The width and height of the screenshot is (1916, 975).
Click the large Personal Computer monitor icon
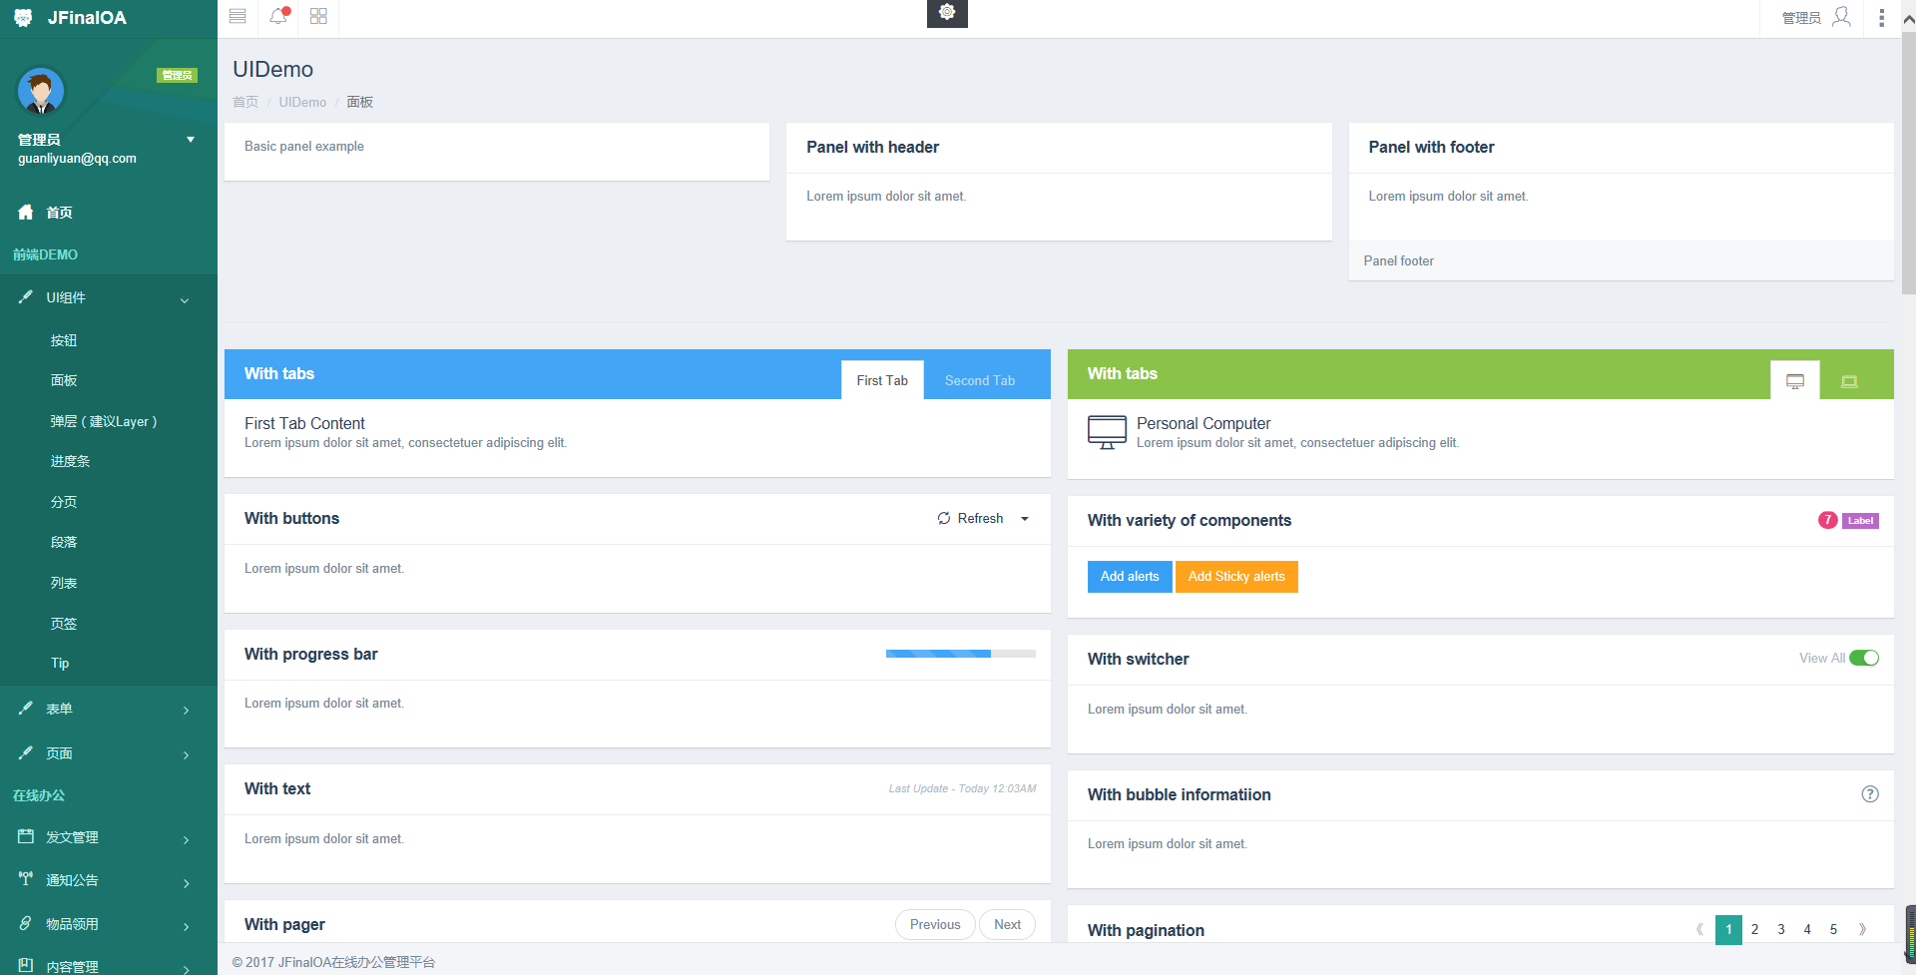(1107, 432)
